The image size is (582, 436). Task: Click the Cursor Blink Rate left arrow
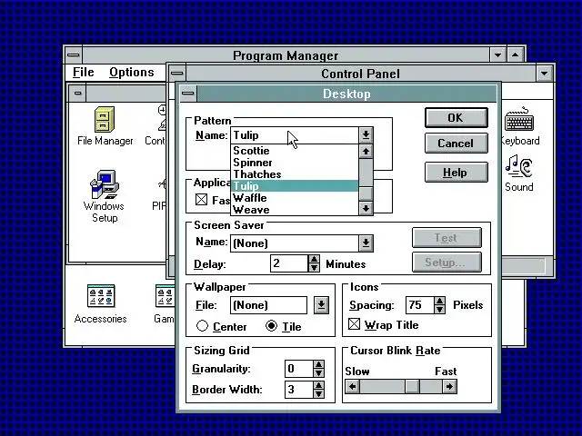(352, 387)
